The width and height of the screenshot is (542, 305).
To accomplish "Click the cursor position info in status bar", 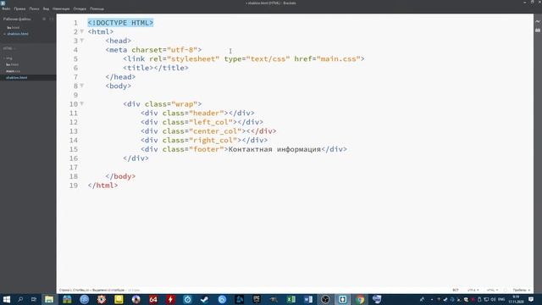I will click(x=74, y=290).
